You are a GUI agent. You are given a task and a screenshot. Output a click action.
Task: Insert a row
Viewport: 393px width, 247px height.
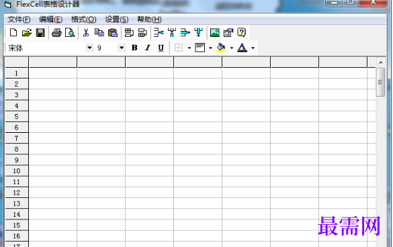159,33
